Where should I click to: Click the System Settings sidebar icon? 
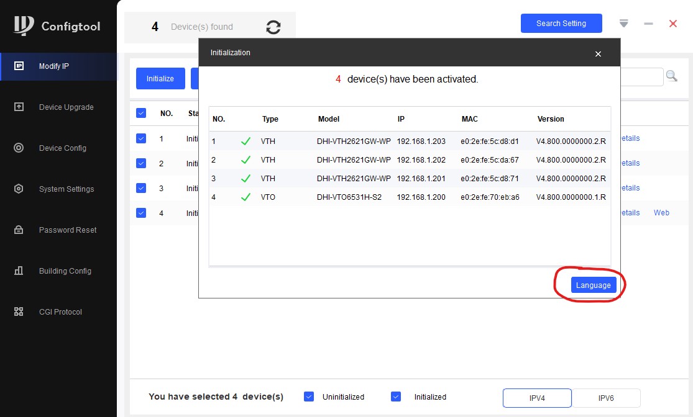(x=19, y=189)
